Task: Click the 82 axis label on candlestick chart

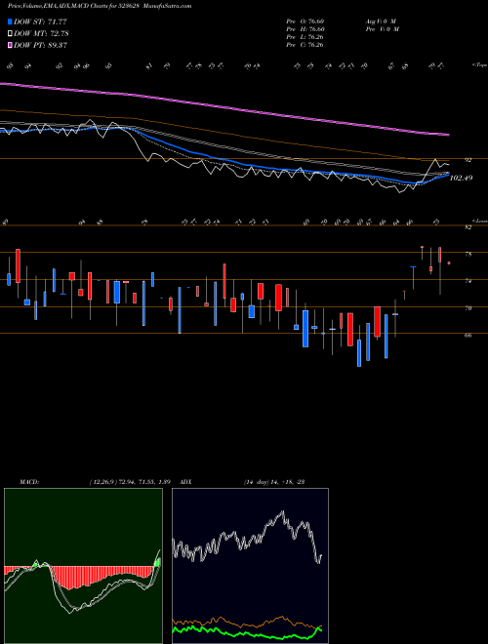Action: click(468, 227)
